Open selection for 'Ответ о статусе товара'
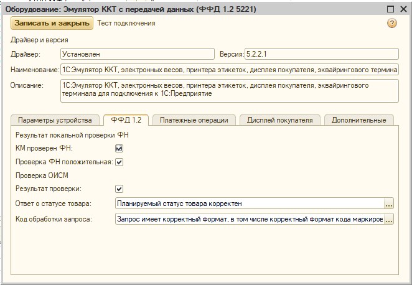The height and width of the screenshot is (285, 412). coord(389,203)
